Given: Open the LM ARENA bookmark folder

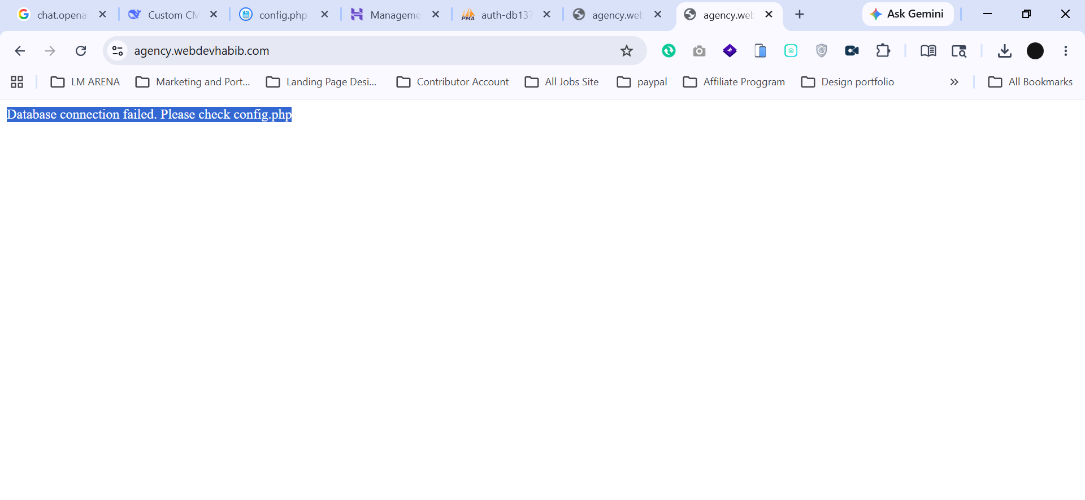Looking at the screenshot, I should click(x=85, y=82).
